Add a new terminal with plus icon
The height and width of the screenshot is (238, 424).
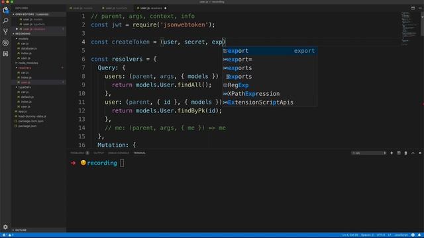tap(392, 153)
